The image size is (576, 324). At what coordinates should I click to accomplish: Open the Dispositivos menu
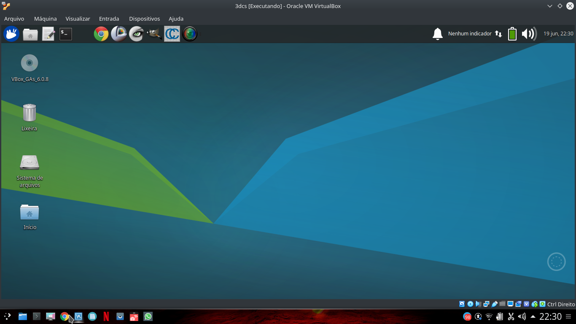(x=145, y=19)
